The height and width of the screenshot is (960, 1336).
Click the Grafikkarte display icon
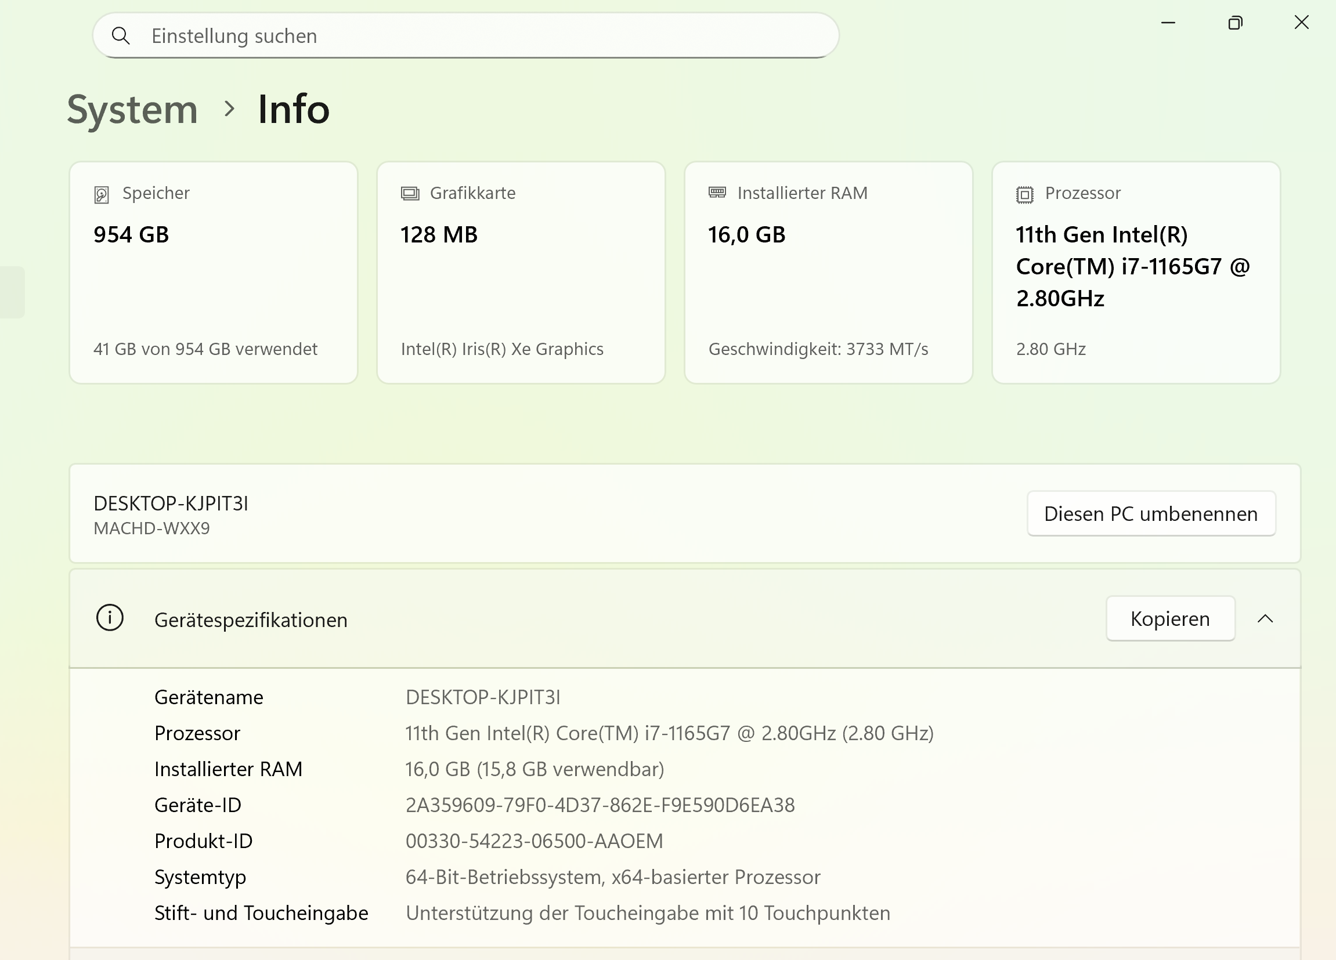click(410, 193)
